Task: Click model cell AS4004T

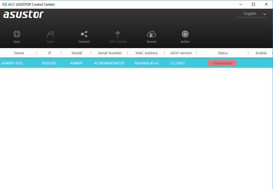Action: (x=76, y=63)
